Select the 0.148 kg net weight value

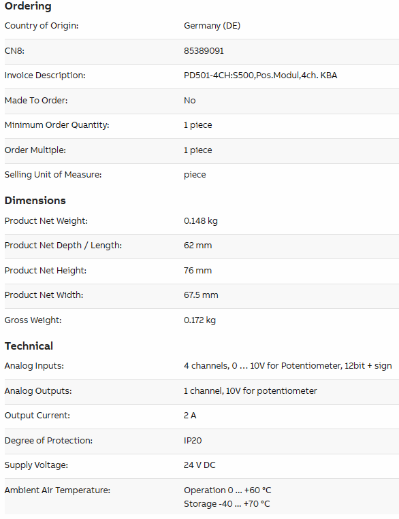coord(201,221)
